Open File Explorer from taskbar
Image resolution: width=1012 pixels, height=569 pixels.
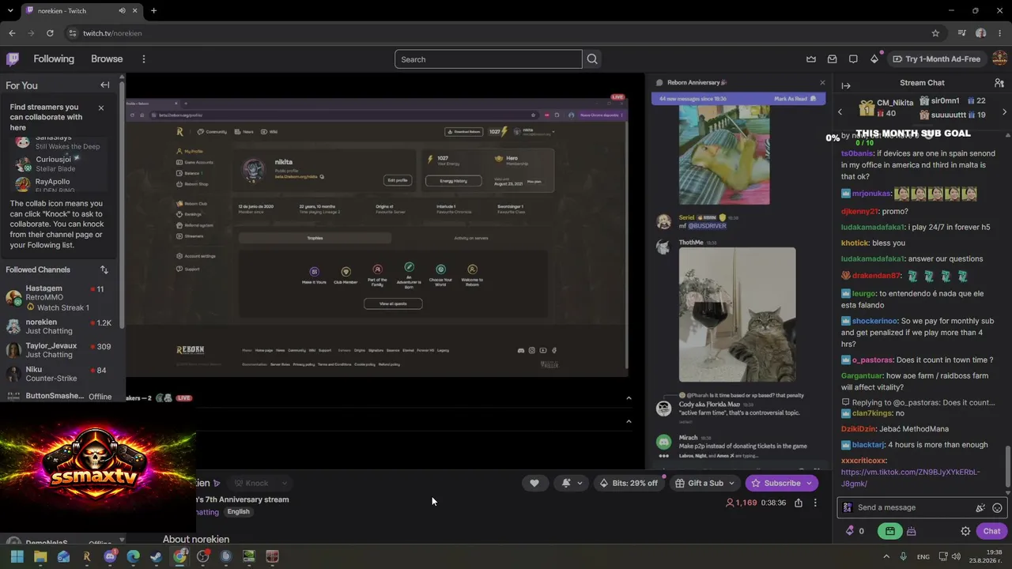click(40, 556)
